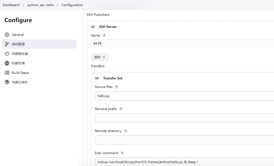This screenshot has width=274, height=166.
Task: Click the 构建触发器 clock icon
Action: [x=7, y=54]
